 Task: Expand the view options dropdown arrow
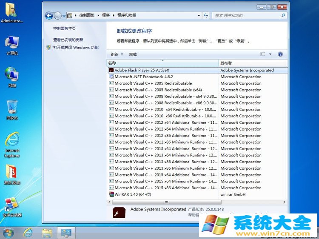click(x=270, y=54)
